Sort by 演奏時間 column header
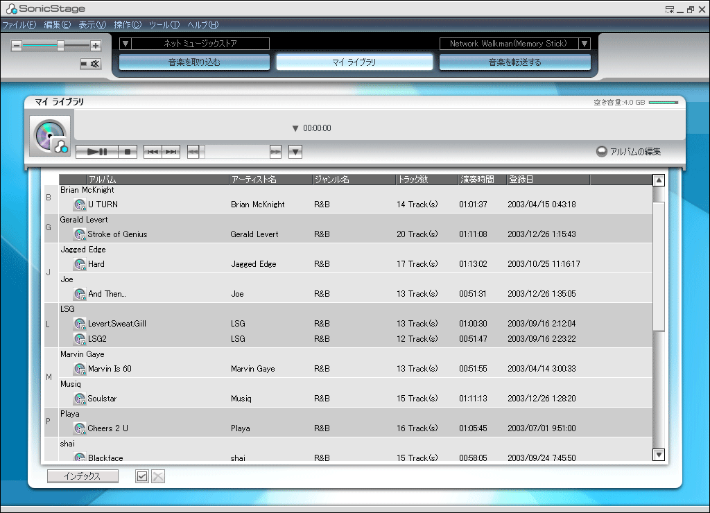This screenshot has height=513, width=710. [x=483, y=180]
